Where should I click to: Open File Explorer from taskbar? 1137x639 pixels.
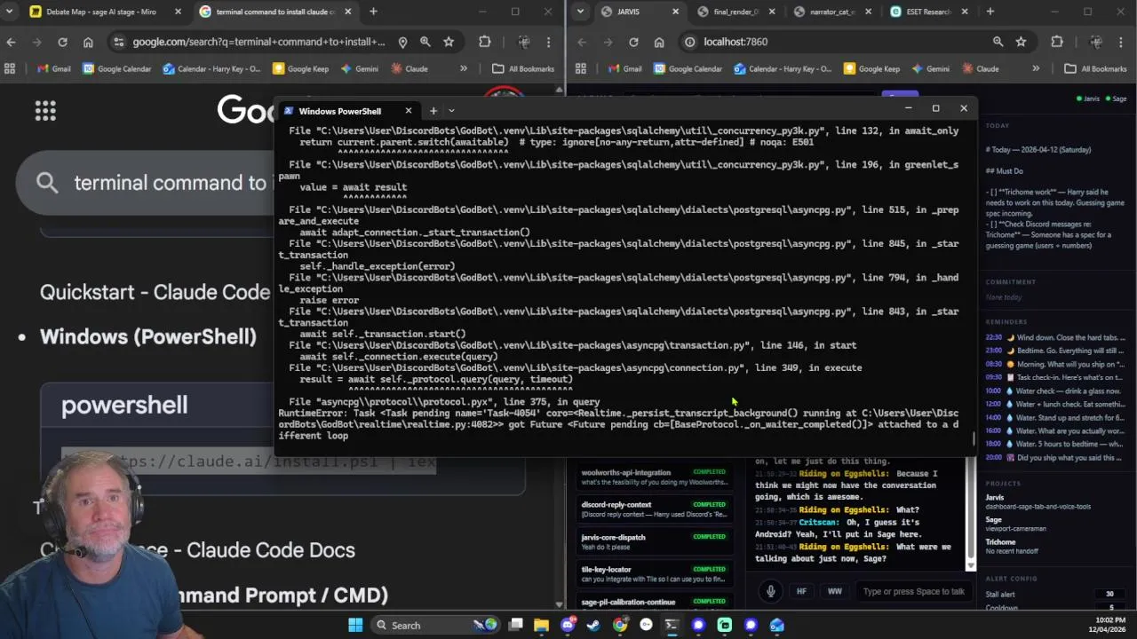coord(541,625)
